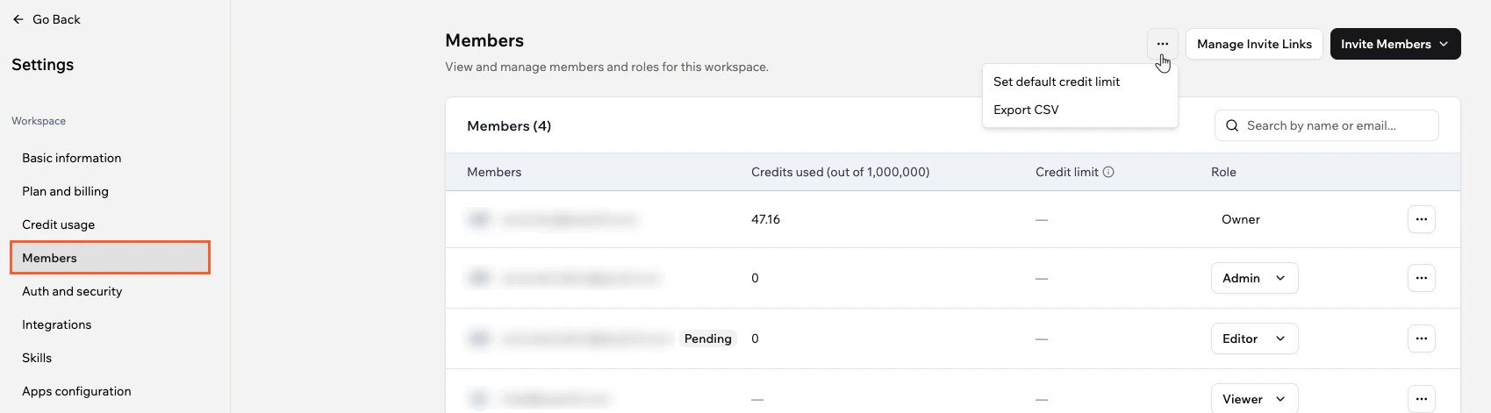Open row options for the Admin member
The height and width of the screenshot is (413, 1491).
point(1421,278)
